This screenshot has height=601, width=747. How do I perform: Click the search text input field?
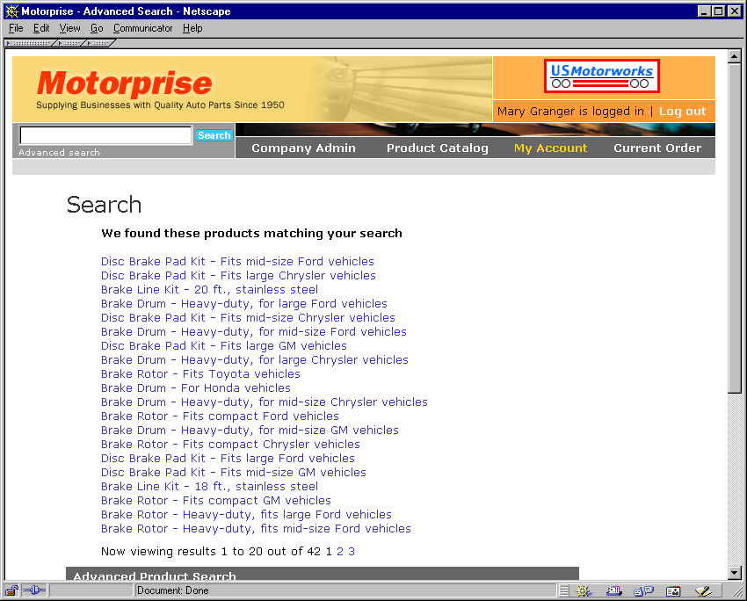(105, 135)
